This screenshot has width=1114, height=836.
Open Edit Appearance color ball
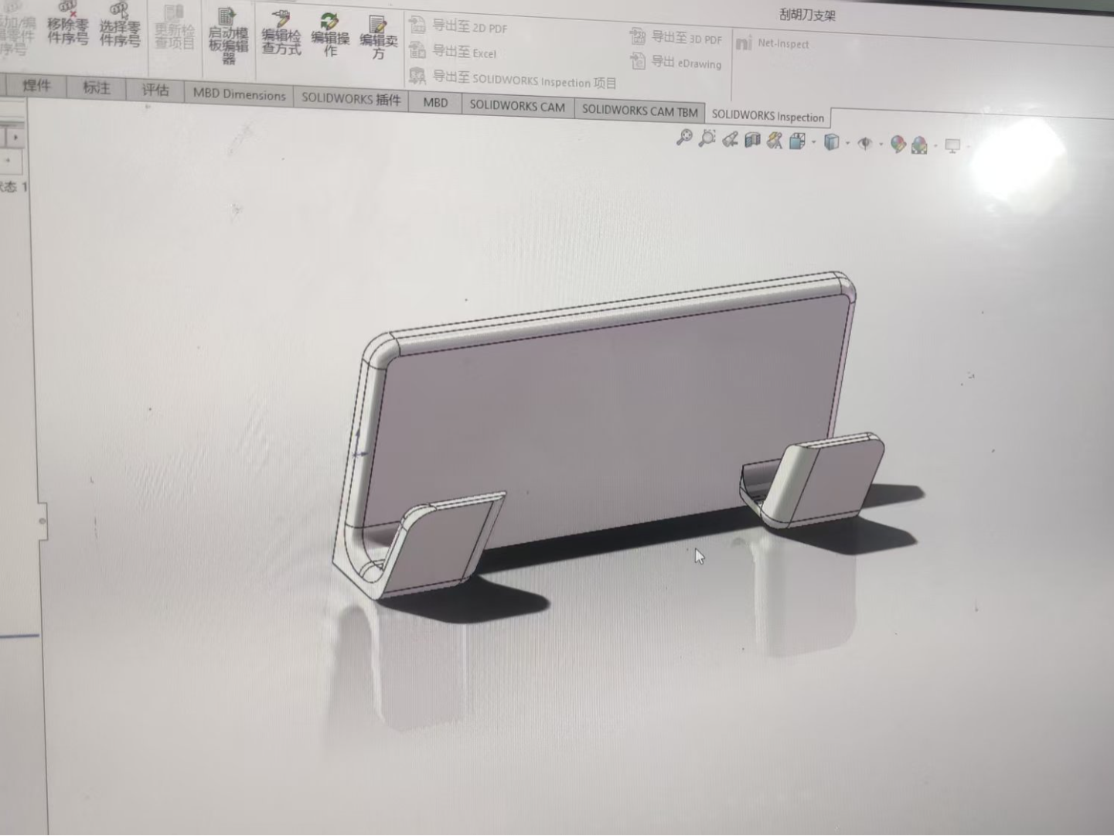click(x=898, y=144)
